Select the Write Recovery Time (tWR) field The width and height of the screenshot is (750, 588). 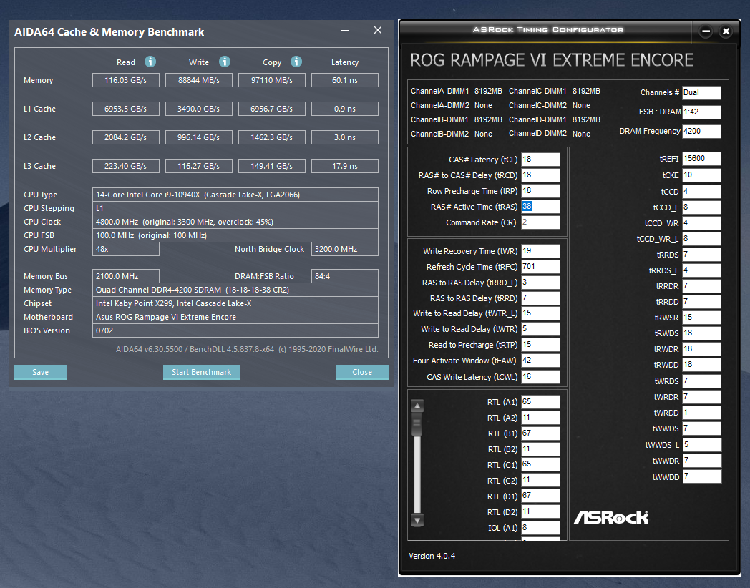tap(540, 251)
